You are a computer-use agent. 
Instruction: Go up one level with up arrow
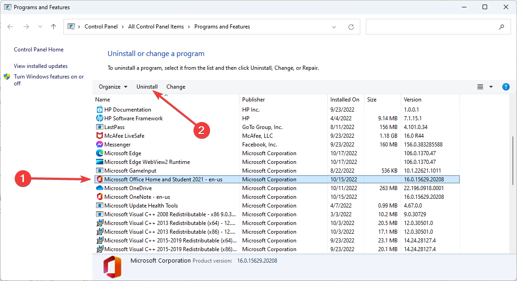(x=53, y=27)
